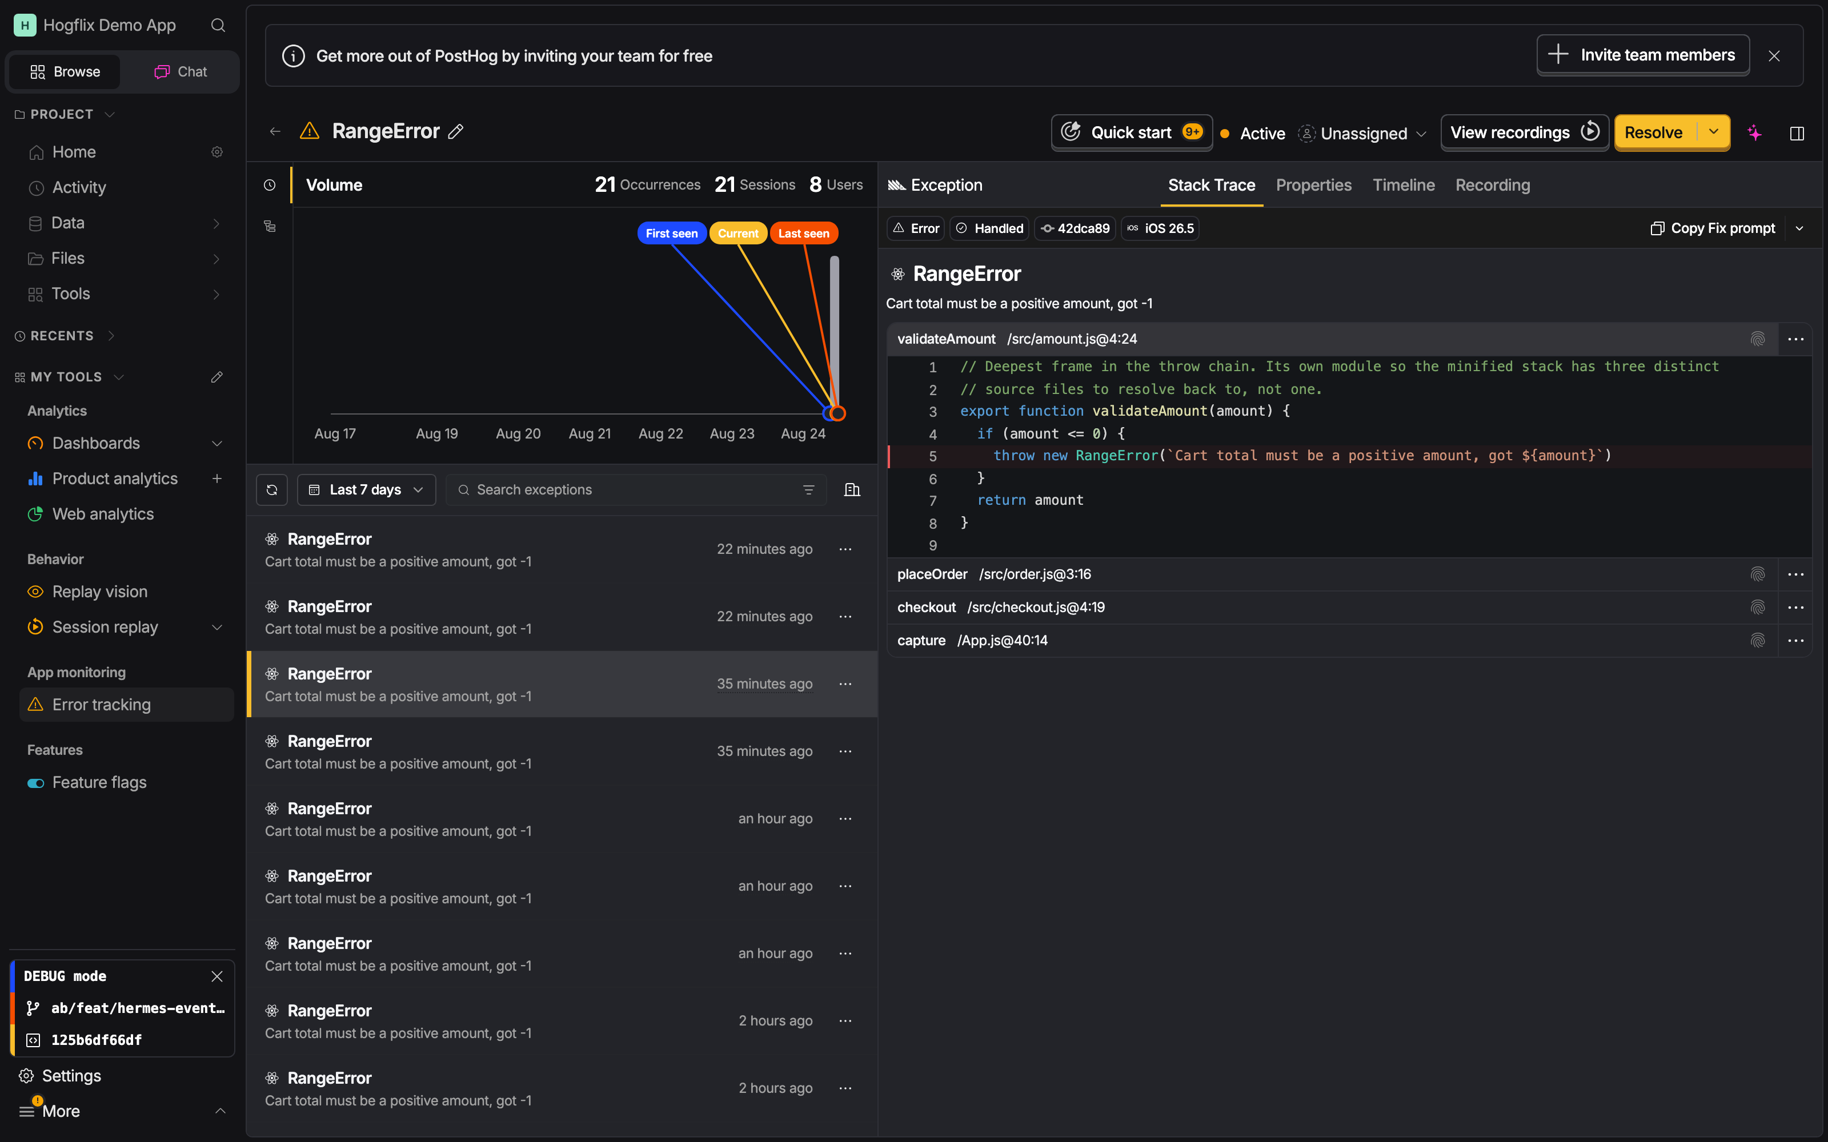This screenshot has width=1828, height=1142.
Task: Open the Unassigned assignee dropdown
Action: coord(1362,134)
